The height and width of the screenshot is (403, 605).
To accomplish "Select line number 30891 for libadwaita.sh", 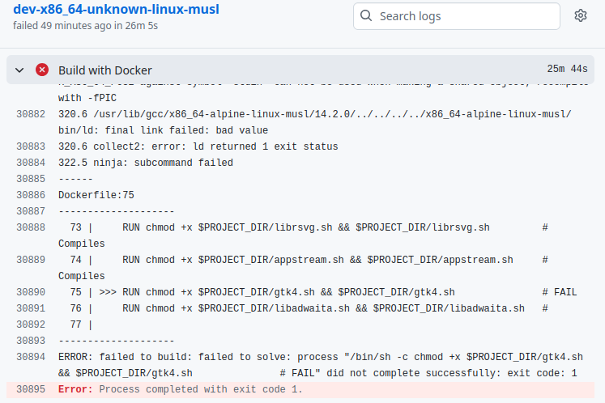I will point(31,308).
